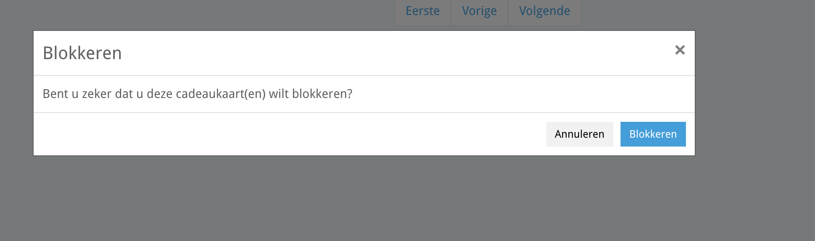Select the Volgende link behind the overlay
This screenshot has width=815, height=241.
pyautogui.click(x=545, y=11)
